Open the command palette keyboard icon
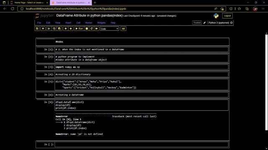Screen dimensions: 268x150 pyautogui.click(x=123, y=29)
